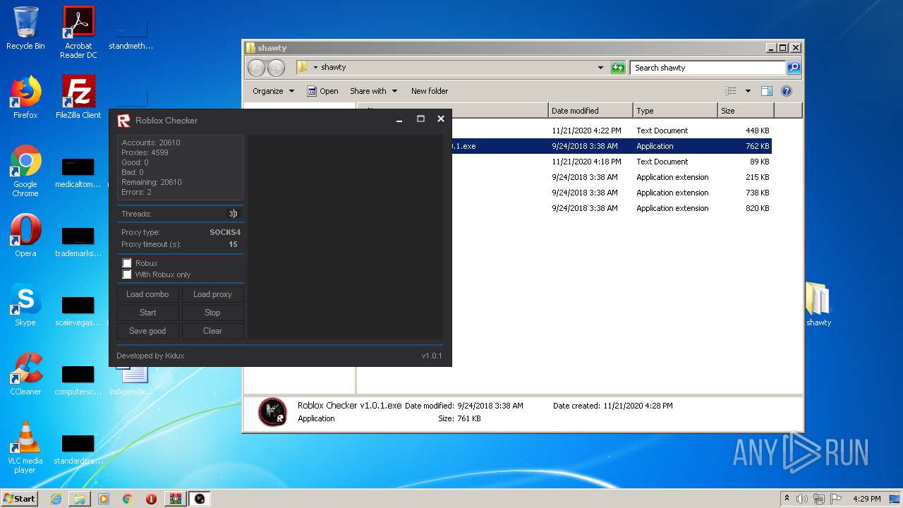Toggle the Explorer preview pane icon
The width and height of the screenshot is (903, 508).
click(x=767, y=91)
